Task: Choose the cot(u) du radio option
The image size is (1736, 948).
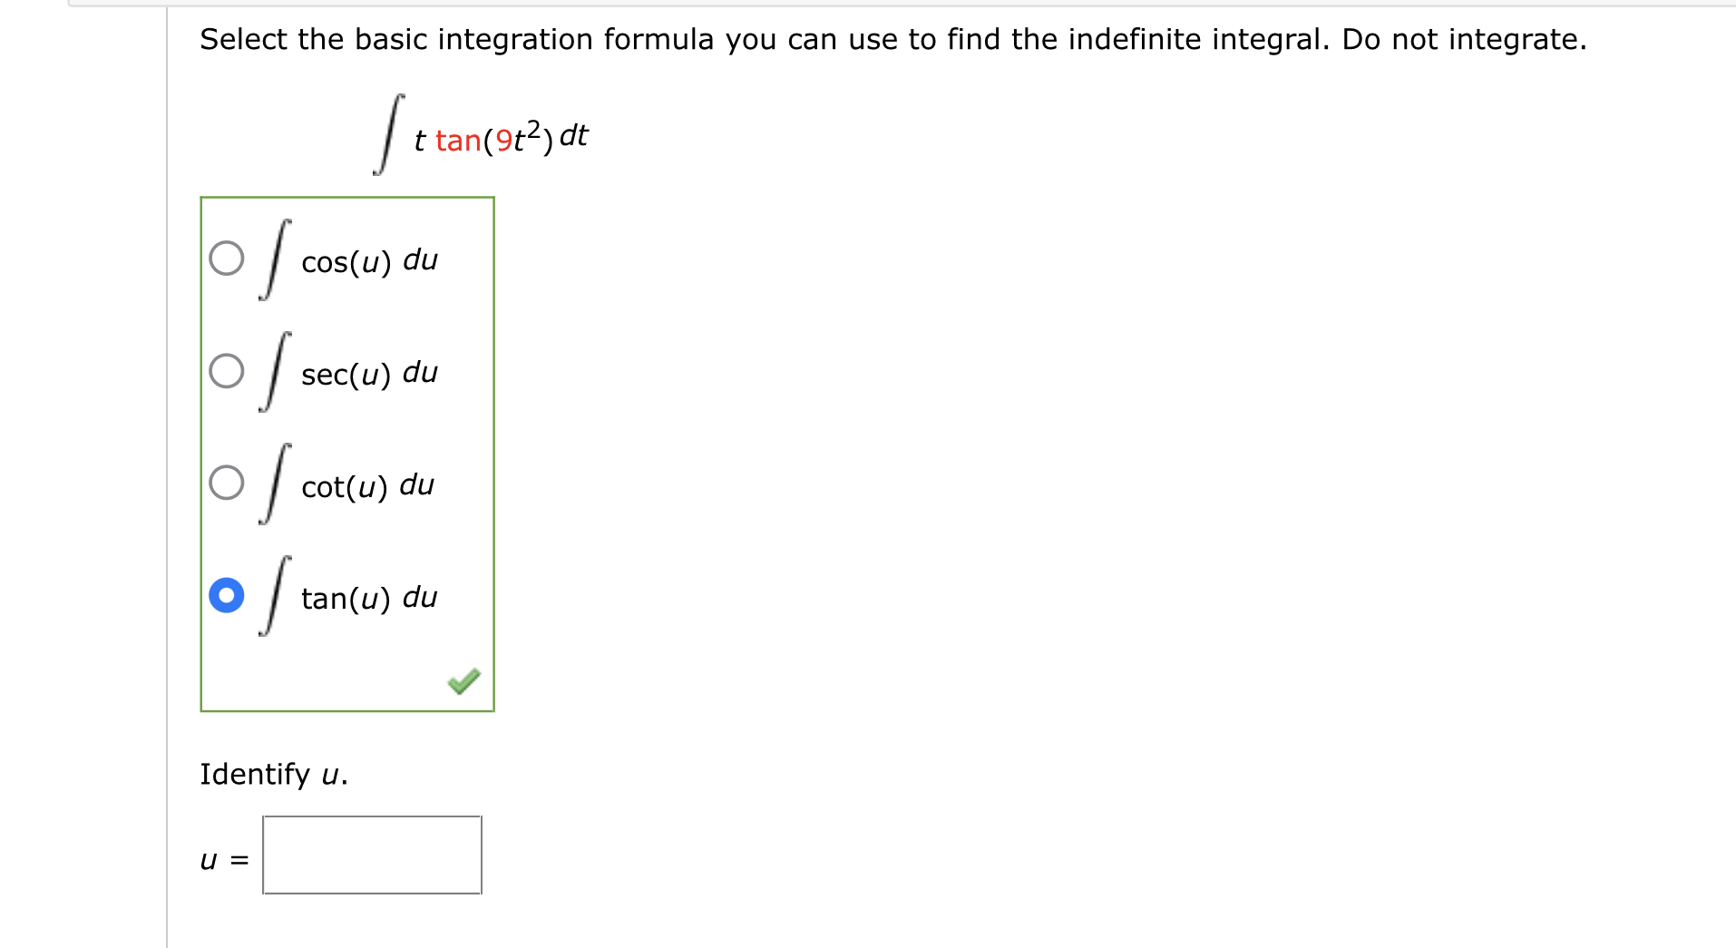Action: pos(226,483)
